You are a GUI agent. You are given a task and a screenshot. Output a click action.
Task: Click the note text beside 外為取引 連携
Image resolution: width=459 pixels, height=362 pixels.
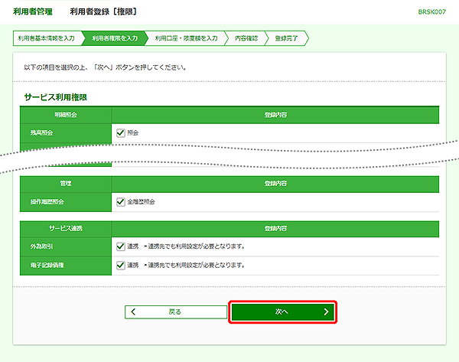[194, 246]
